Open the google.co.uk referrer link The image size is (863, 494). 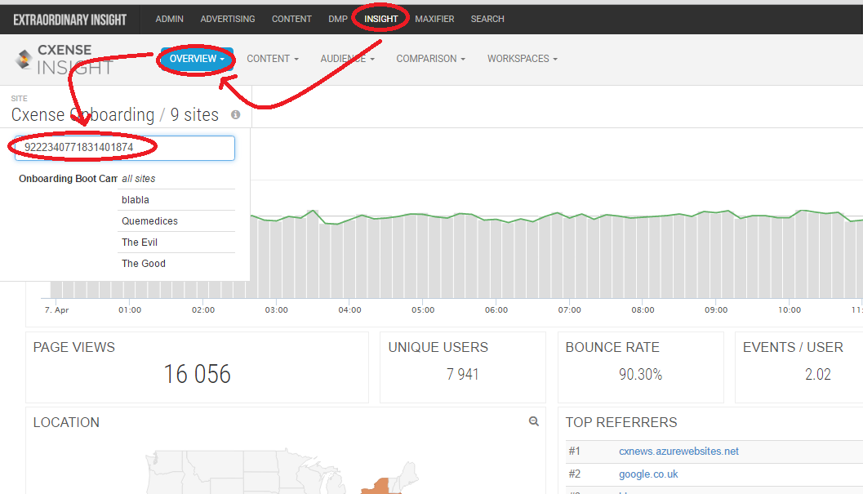pos(648,474)
